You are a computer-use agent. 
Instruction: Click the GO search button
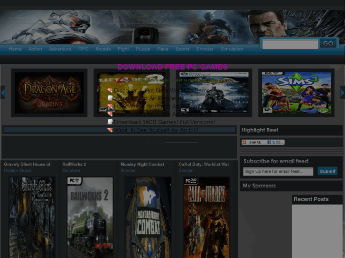click(328, 44)
